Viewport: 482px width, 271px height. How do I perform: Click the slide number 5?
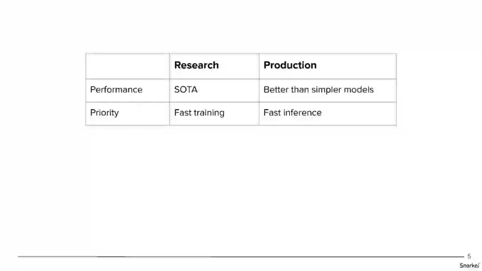[x=469, y=256]
